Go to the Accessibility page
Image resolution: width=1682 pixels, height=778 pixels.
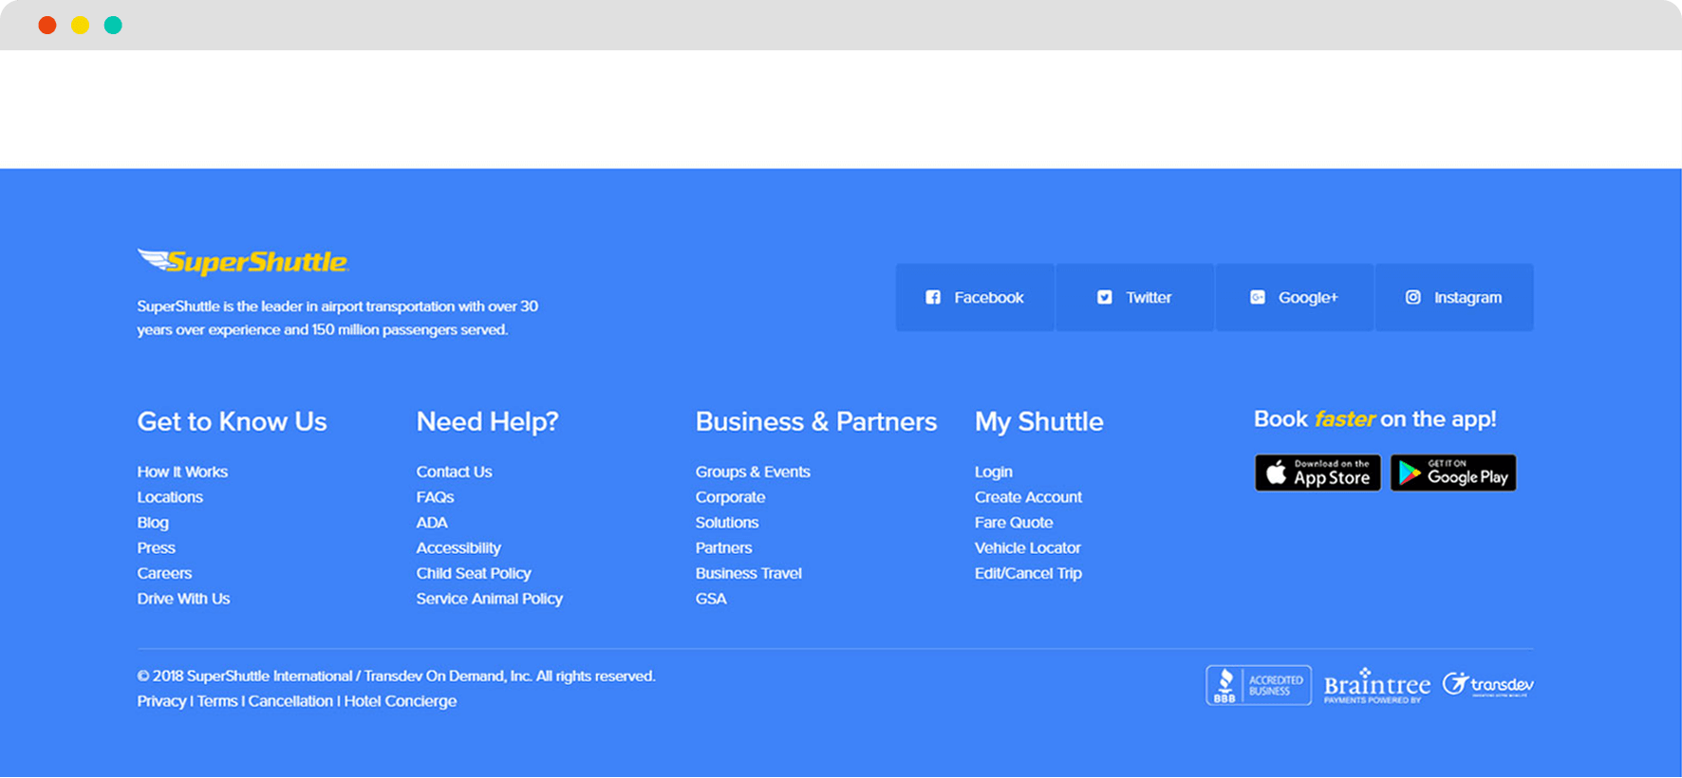[x=458, y=548]
